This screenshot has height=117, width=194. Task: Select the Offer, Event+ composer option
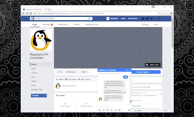point(84,79)
